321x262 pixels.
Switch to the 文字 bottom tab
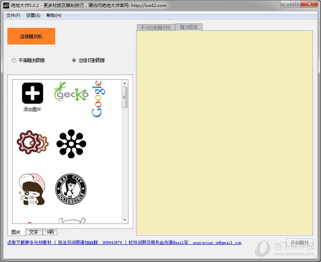click(x=34, y=232)
